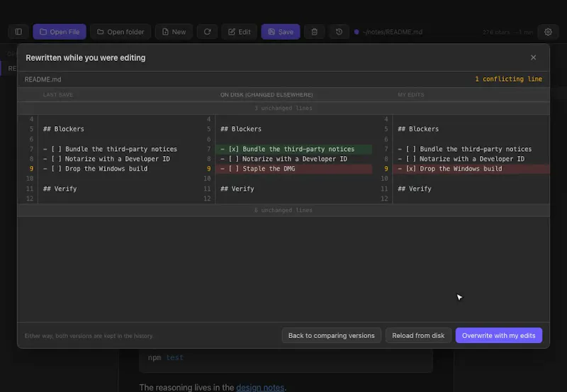Open the design notes link
Image resolution: width=567 pixels, height=392 pixels.
(x=260, y=387)
